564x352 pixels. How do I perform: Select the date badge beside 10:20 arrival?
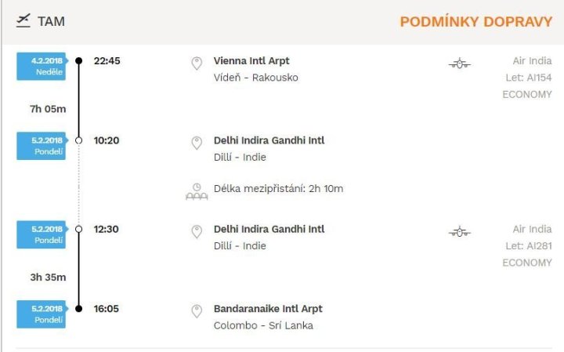[41, 145]
